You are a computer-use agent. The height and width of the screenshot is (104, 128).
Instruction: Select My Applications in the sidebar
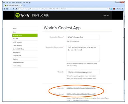coord(25,36)
